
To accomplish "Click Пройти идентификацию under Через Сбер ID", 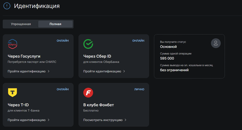I will [x=102, y=71].
